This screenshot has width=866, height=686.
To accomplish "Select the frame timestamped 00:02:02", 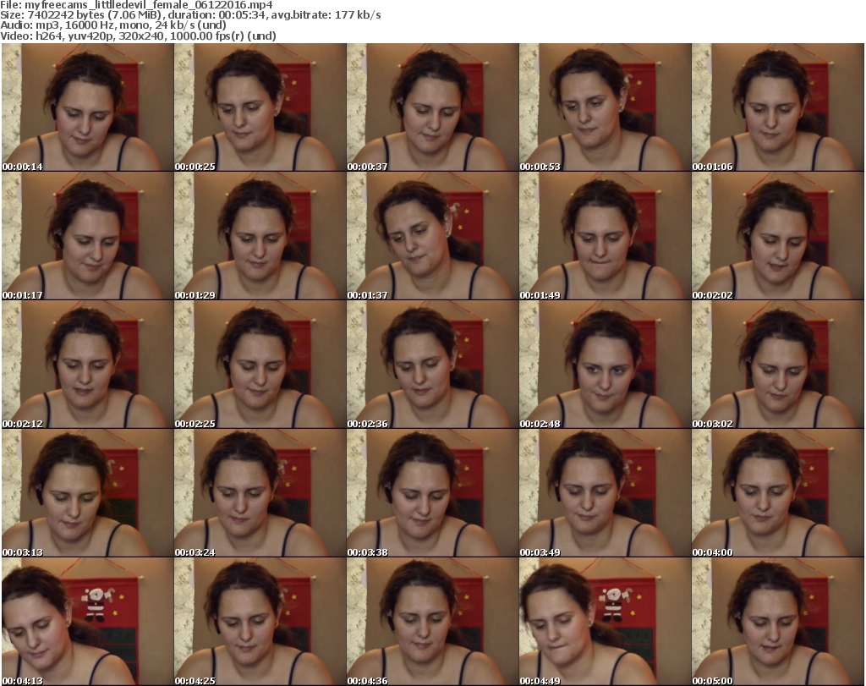I will [x=777, y=236].
